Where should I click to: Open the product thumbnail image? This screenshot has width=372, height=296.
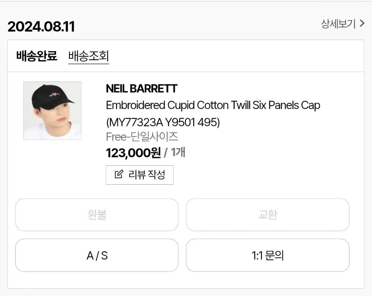click(x=52, y=110)
